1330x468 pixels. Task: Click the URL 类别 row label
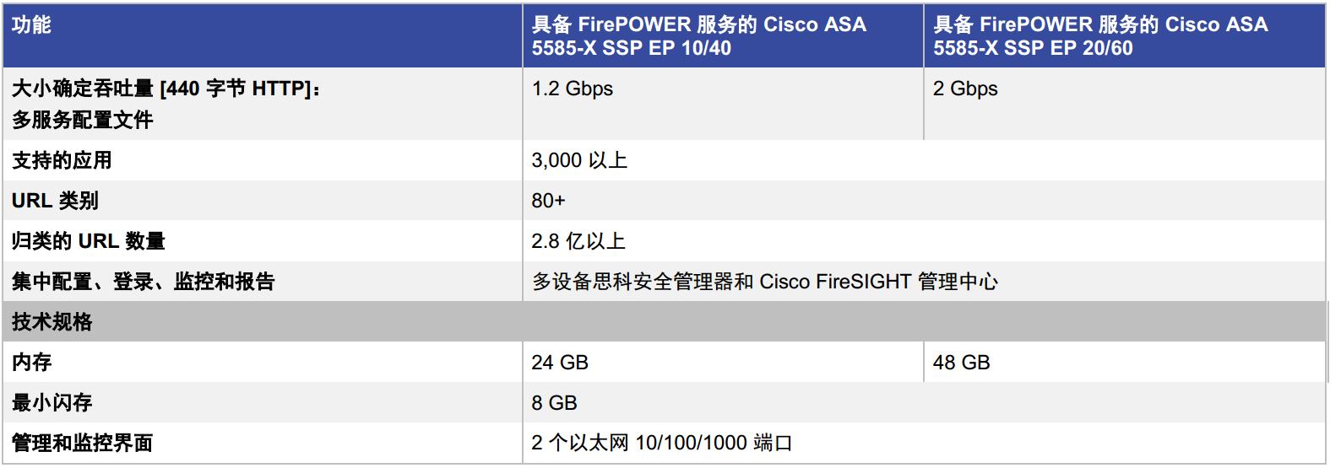click(263, 201)
